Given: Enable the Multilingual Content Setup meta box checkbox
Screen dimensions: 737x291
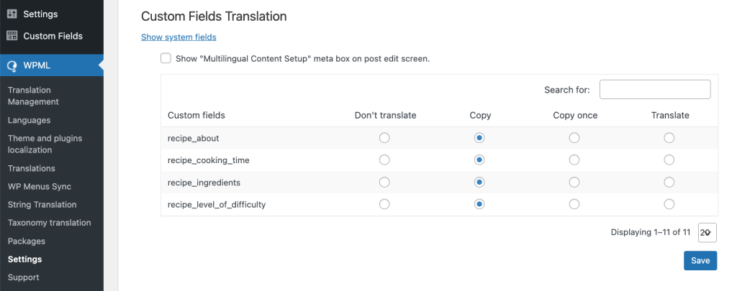Looking at the screenshot, I should point(166,58).
